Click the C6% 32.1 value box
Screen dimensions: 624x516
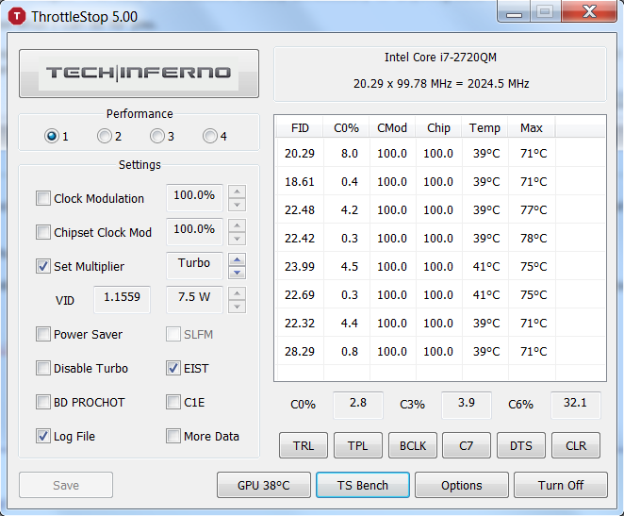(x=575, y=405)
